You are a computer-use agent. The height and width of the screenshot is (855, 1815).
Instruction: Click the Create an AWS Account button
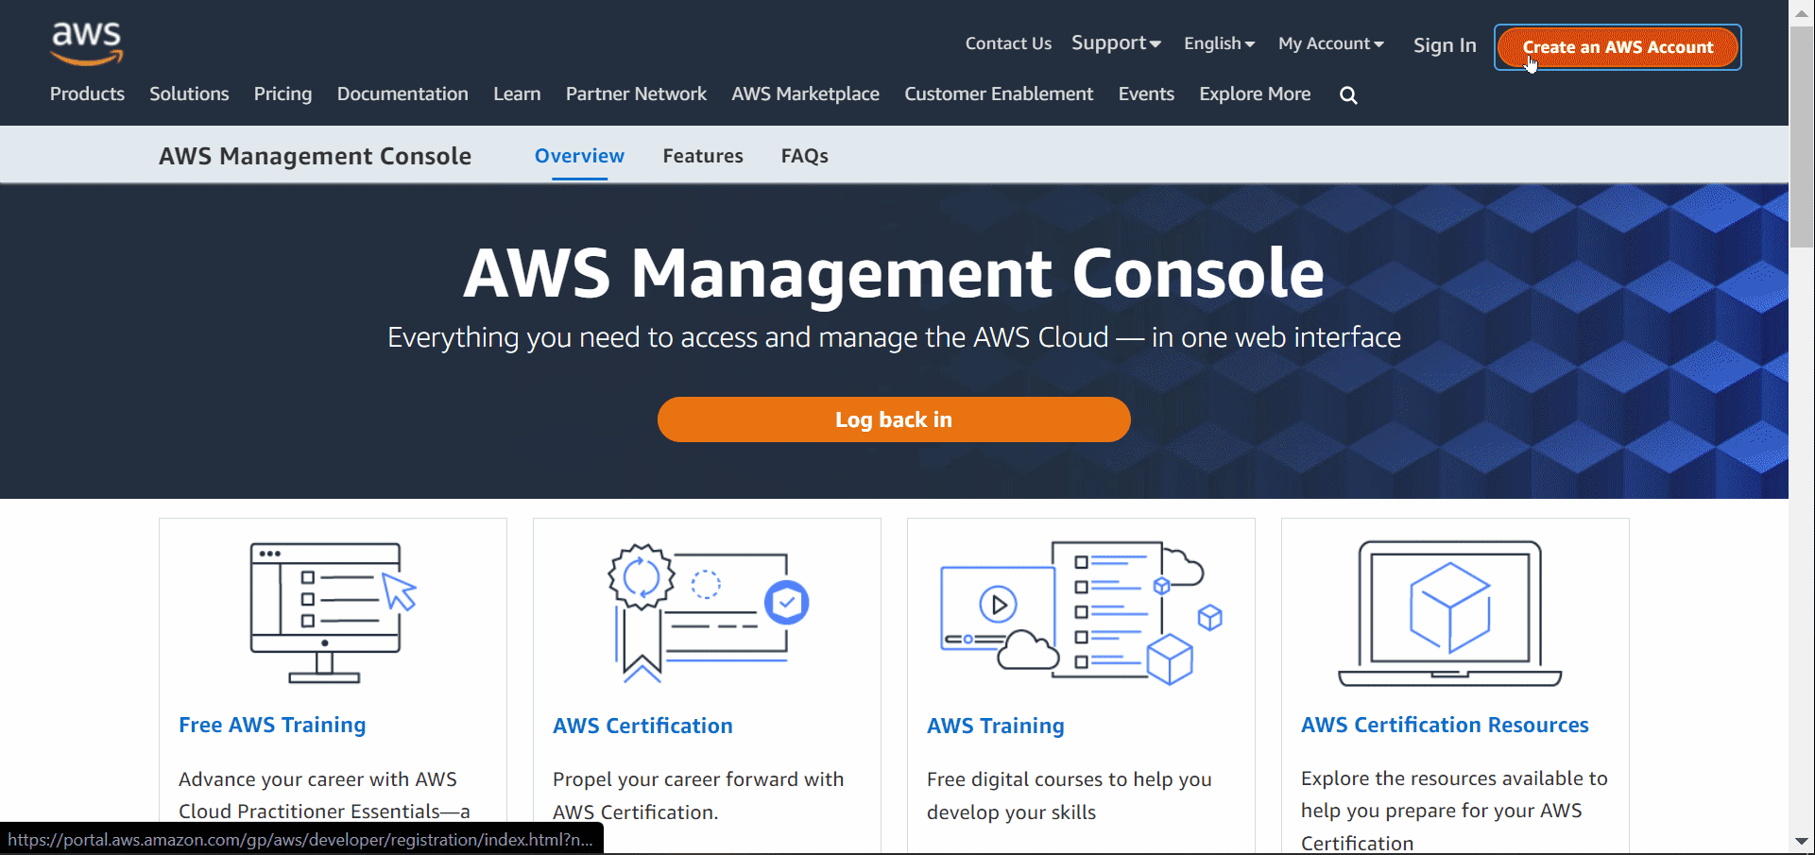[x=1617, y=46]
